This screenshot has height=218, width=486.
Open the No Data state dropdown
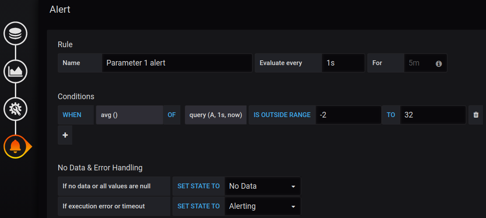point(263,186)
